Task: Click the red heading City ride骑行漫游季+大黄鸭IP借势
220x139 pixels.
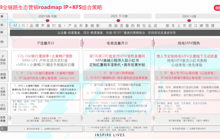Action: pyautogui.click(x=45, y=56)
